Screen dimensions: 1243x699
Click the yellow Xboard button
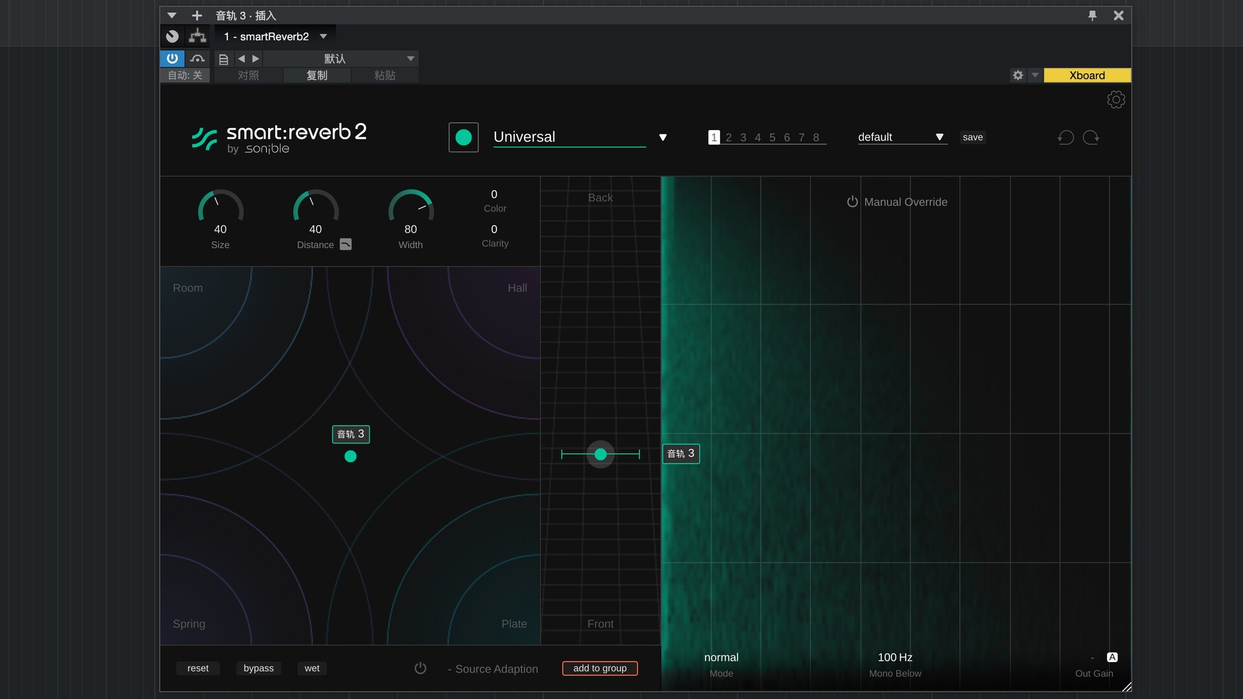[x=1087, y=75]
